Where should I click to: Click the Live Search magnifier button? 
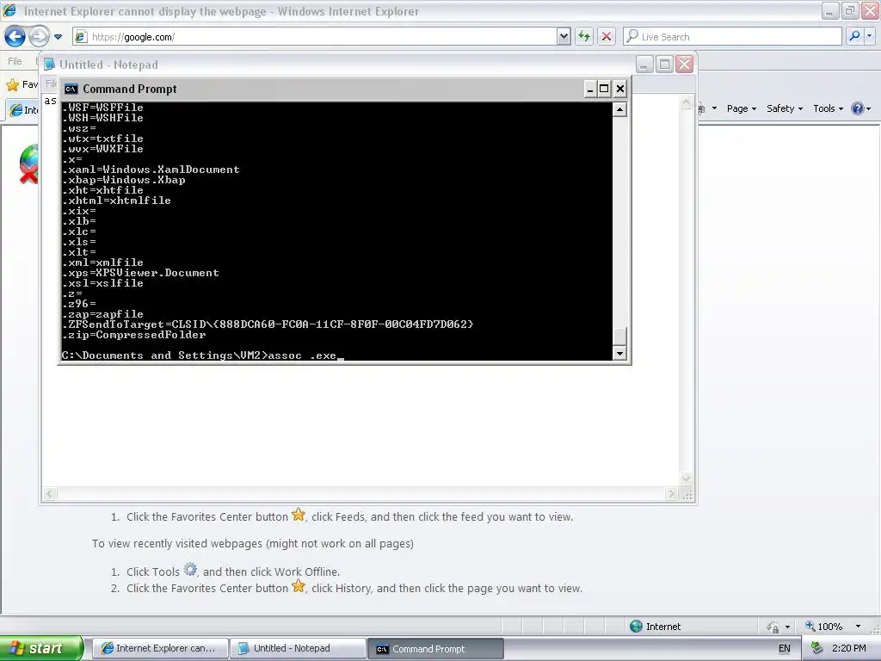854,36
